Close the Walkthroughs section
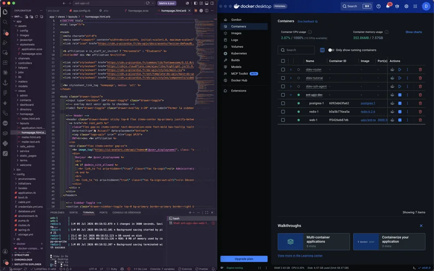The height and width of the screenshot is (271, 434). click(421, 225)
